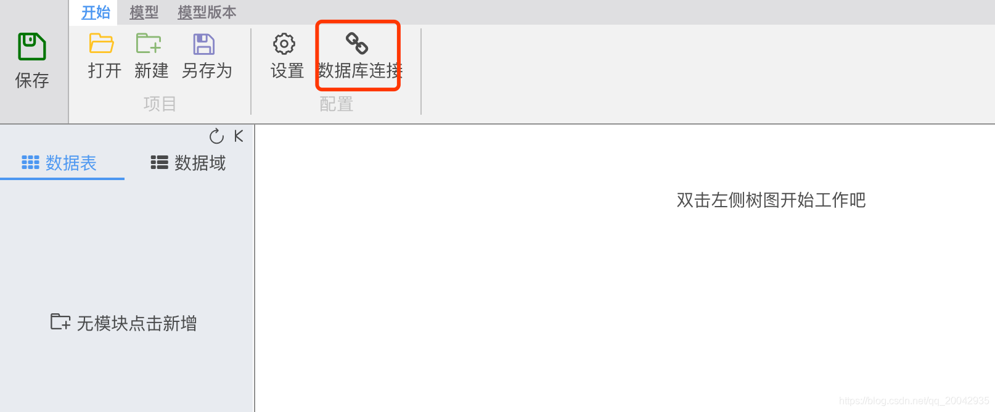Open a project with the 打开 folder icon
995x412 pixels.
101,44
